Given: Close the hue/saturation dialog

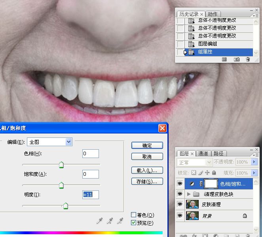Looking at the screenshot, I should pos(162,128).
